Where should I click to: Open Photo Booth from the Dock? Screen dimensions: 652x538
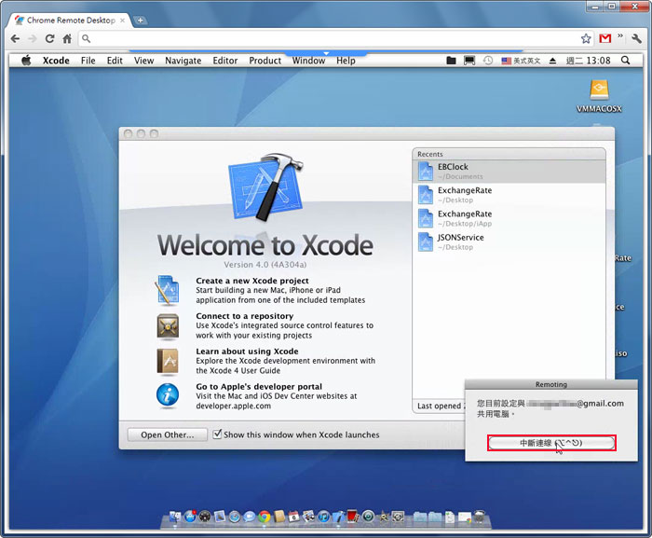(x=352, y=517)
